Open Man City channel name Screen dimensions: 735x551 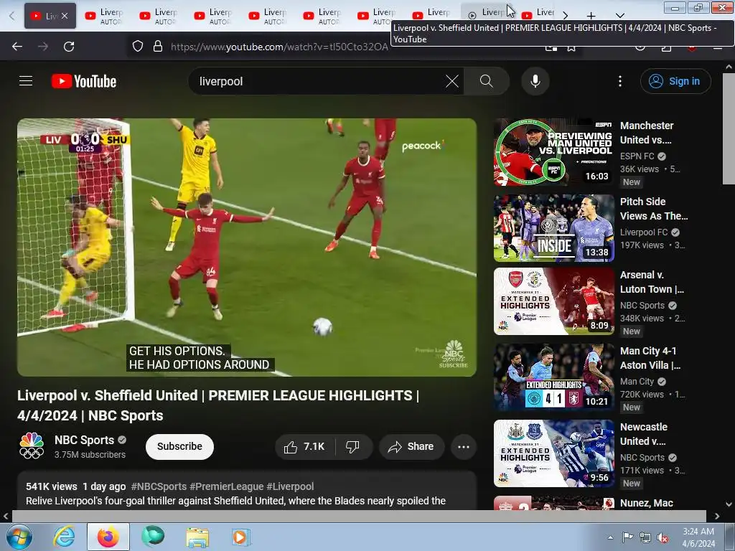637,382
